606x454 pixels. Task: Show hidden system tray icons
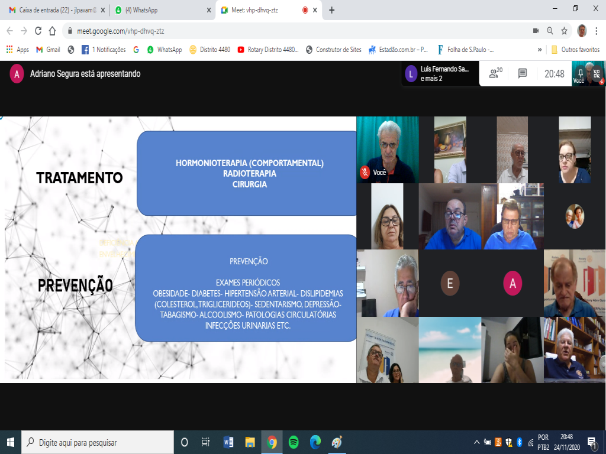(x=476, y=442)
